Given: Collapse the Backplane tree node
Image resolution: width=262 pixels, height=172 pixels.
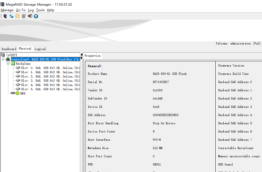Looking at the screenshot, I should click(x=8, y=63).
